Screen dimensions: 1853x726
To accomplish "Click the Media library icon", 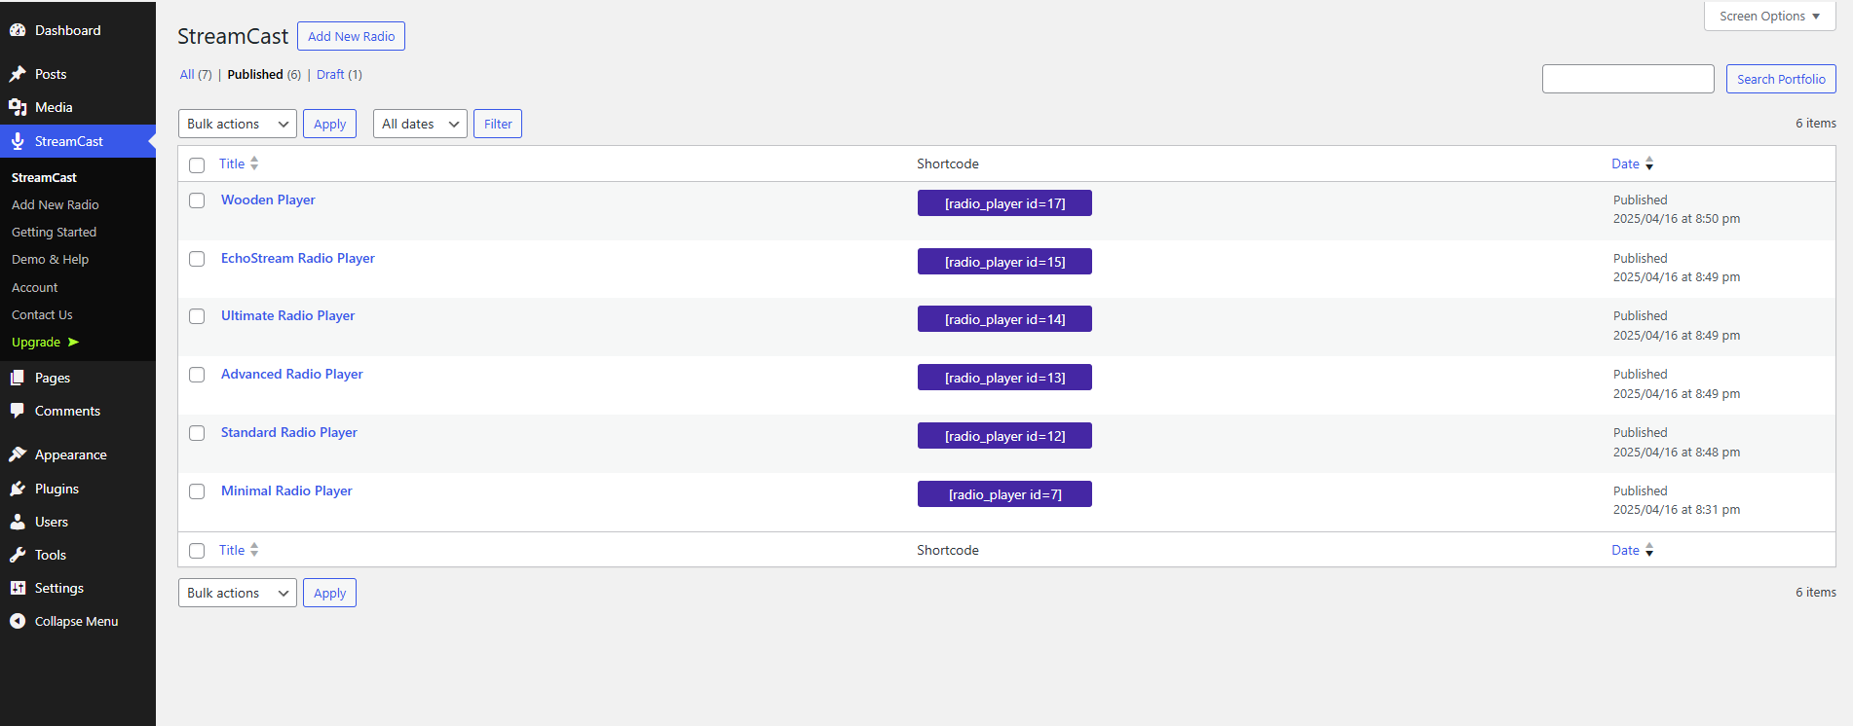I will [x=18, y=107].
